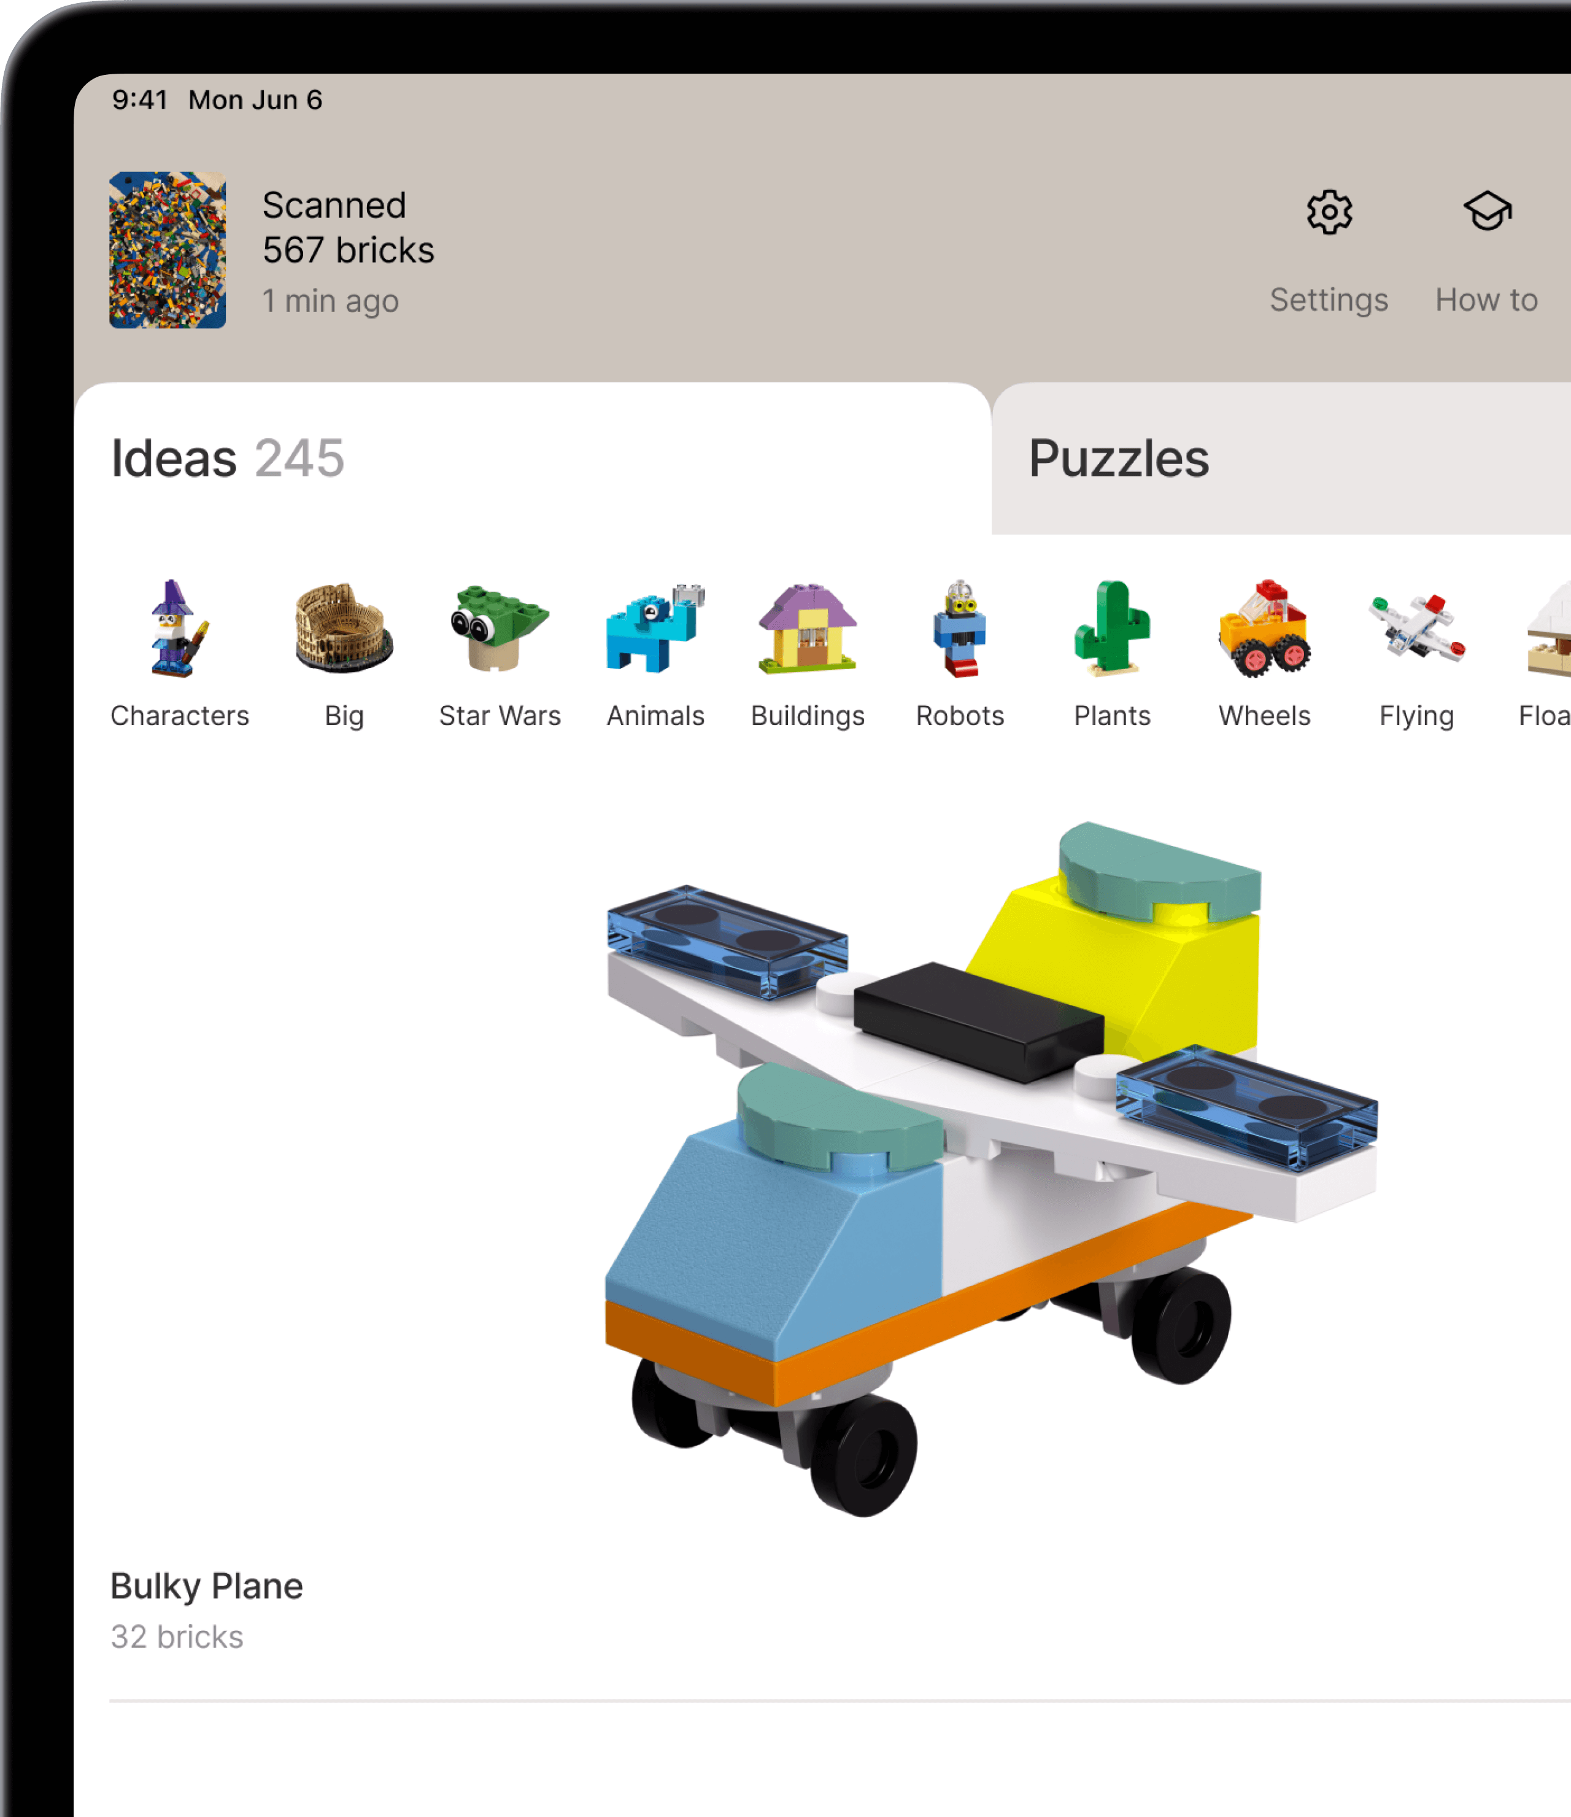Tap the Settings label text
The height and width of the screenshot is (1817, 1571).
point(1329,300)
